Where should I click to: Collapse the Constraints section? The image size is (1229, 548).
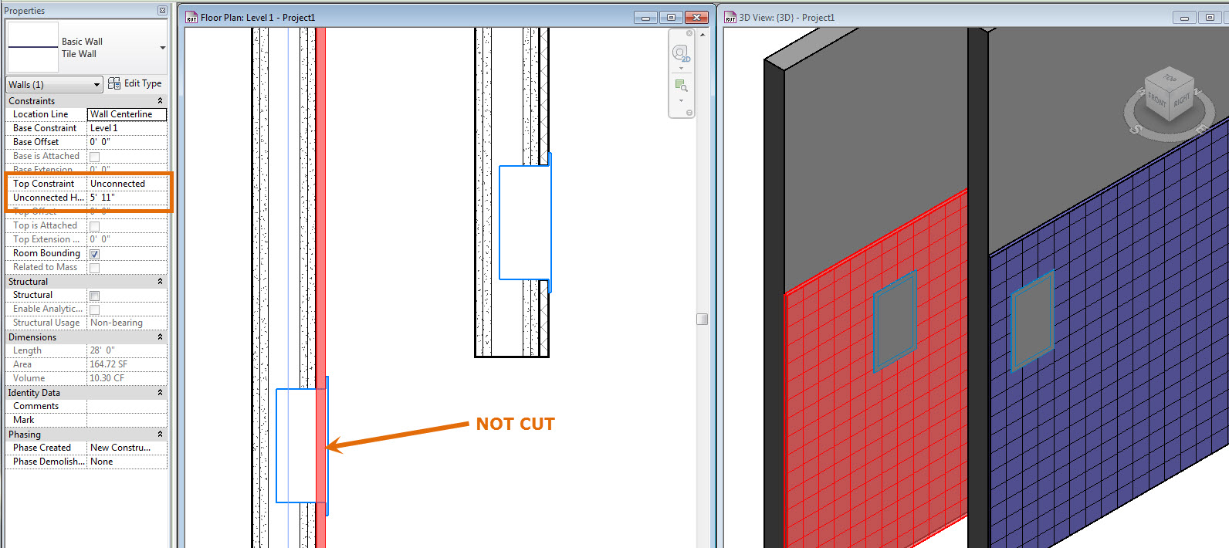[161, 101]
